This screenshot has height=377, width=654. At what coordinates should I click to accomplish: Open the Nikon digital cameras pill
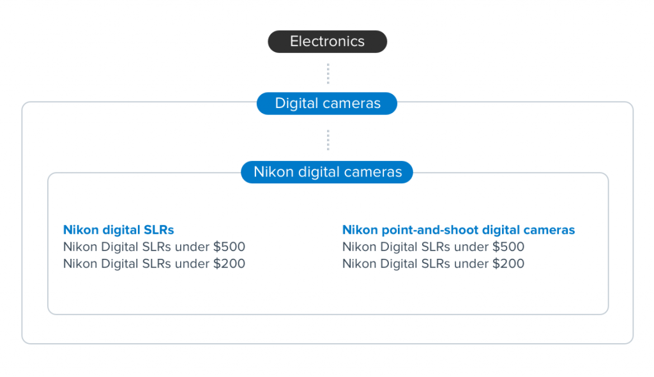[327, 172]
